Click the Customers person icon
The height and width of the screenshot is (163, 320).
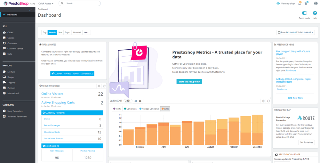click(4, 43)
